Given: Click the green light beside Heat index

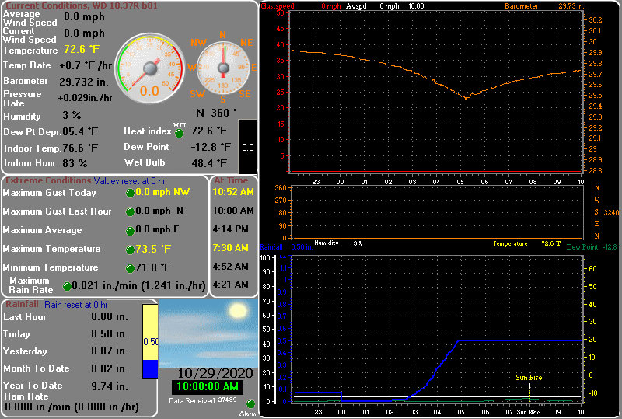Looking at the screenshot, I should pos(179,131).
